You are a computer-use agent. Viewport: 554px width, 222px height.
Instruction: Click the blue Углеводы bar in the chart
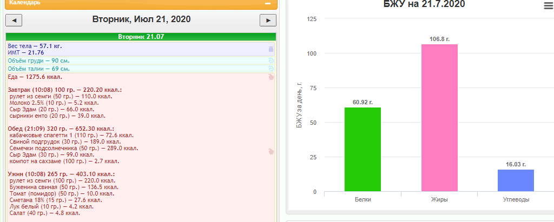click(x=516, y=181)
